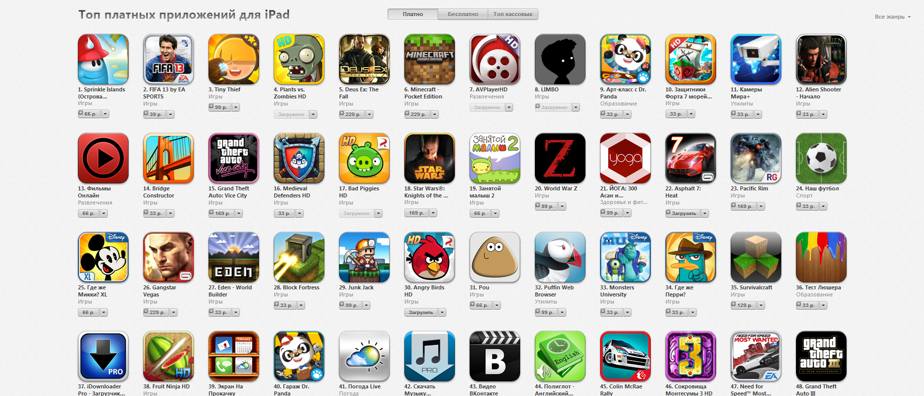The width and height of the screenshot is (924, 396).
Task: Click the Pacific Rim app icon
Action: 755,158
